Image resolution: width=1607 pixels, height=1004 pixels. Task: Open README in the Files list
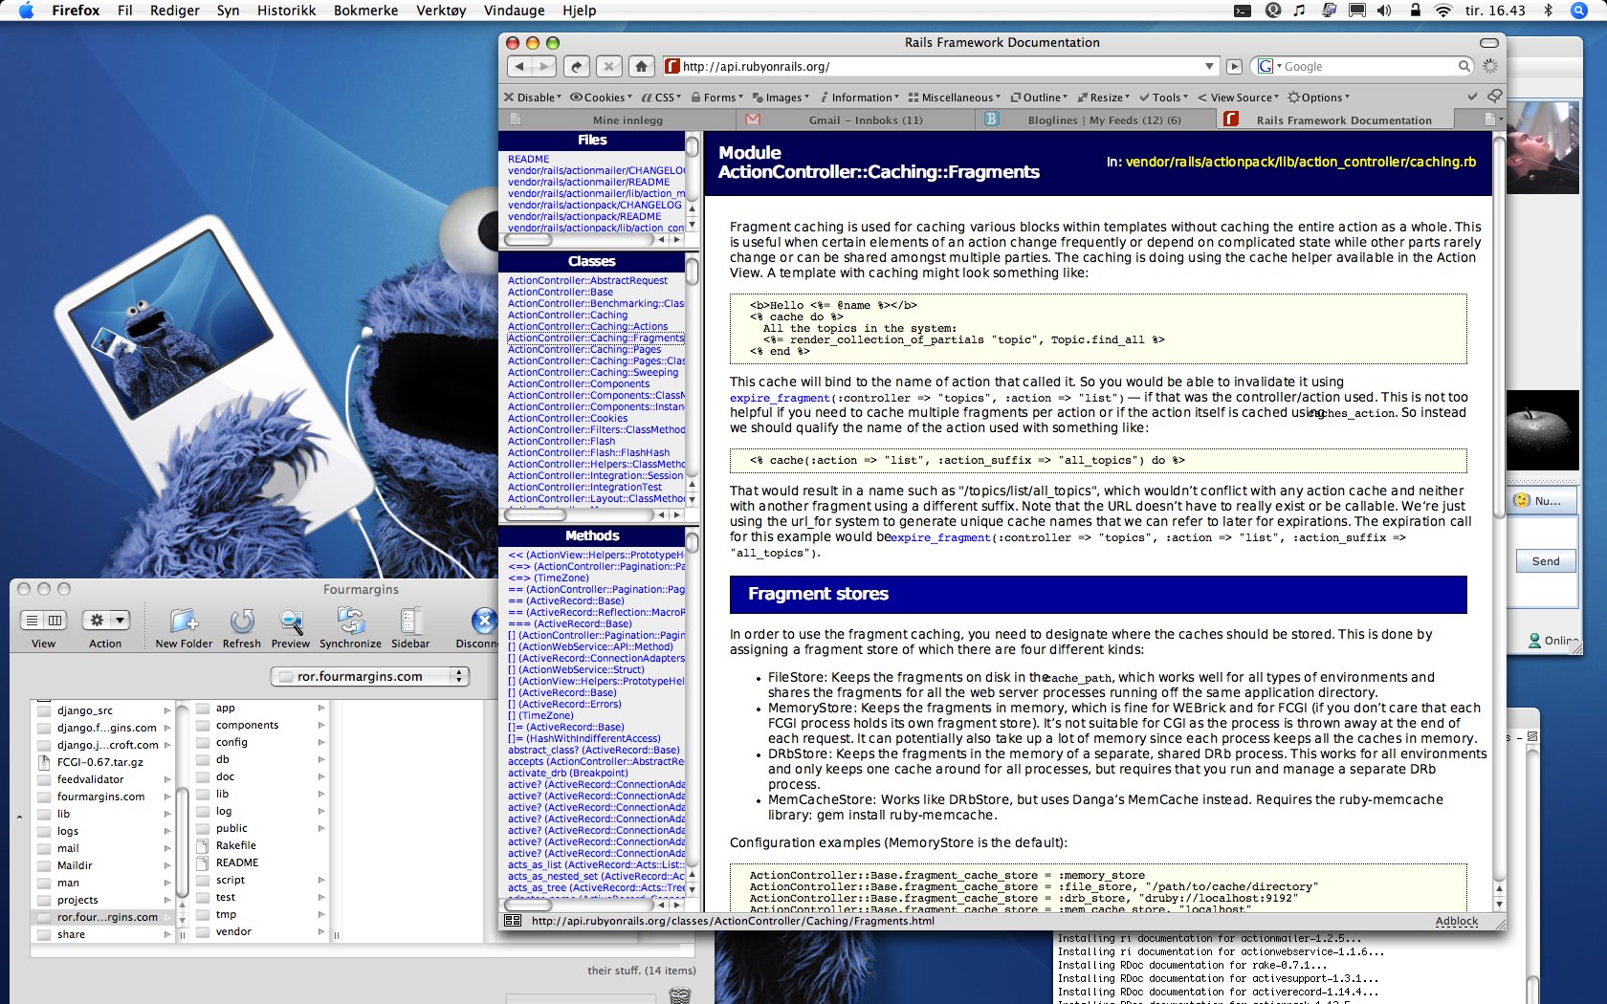(x=528, y=159)
